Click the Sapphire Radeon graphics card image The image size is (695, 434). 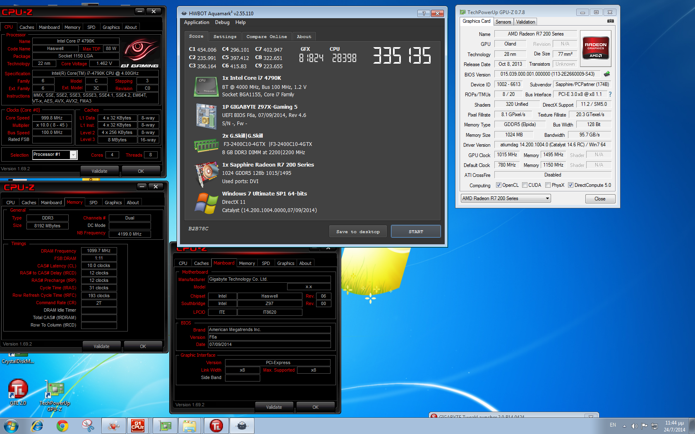[x=206, y=174]
